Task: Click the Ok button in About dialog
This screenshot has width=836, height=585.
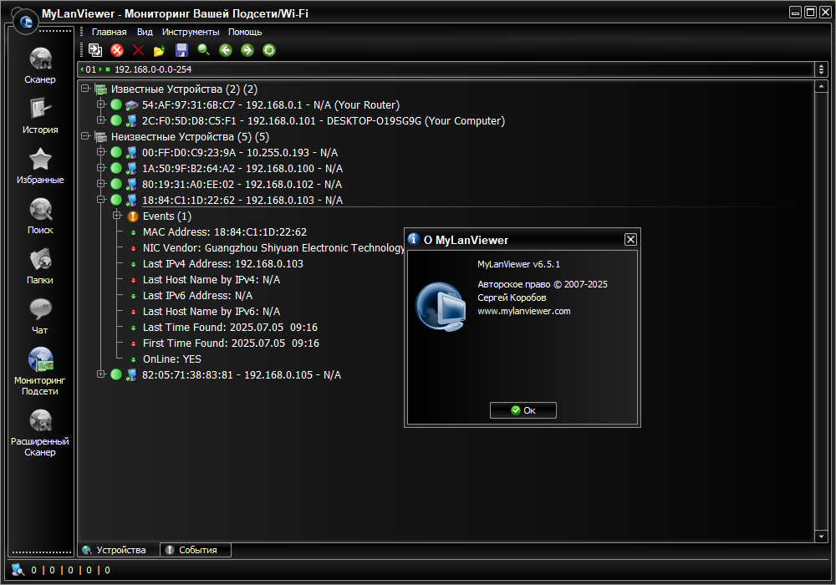Action: click(523, 410)
